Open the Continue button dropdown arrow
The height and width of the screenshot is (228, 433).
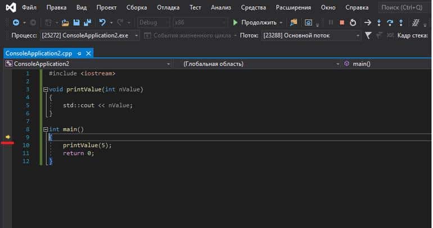(281, 22)
